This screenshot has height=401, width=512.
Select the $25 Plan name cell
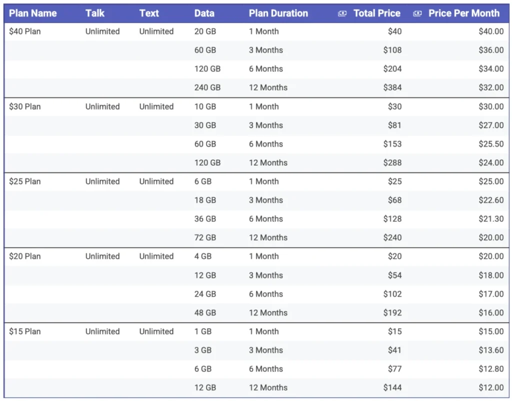25,182
